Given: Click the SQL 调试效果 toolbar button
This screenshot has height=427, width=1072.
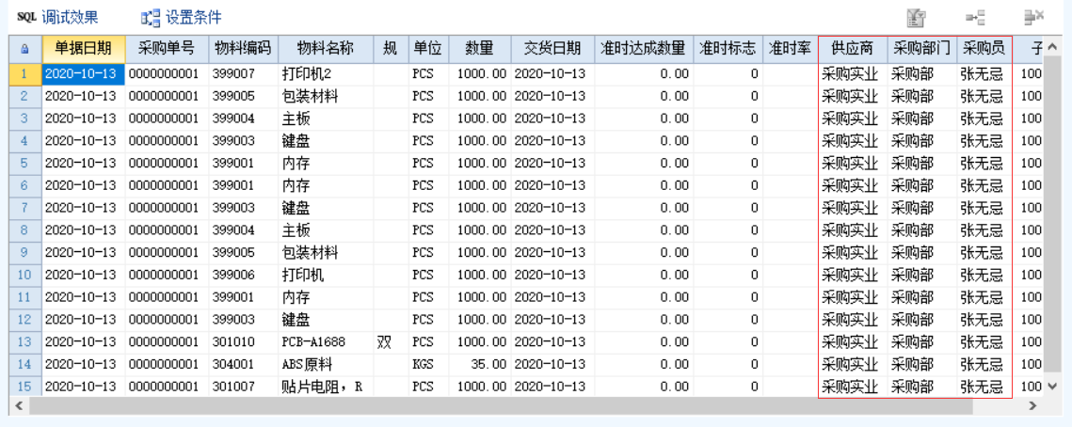Looking at the screenshot, I should [57, 17].
